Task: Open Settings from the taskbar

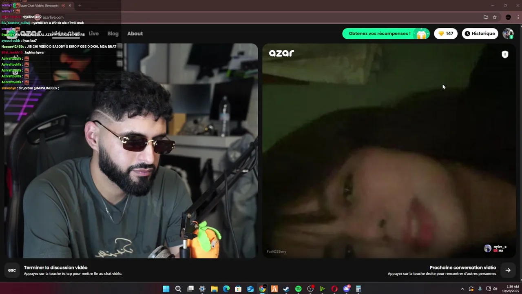Action: pyautogui.click(x=202, y=289)
